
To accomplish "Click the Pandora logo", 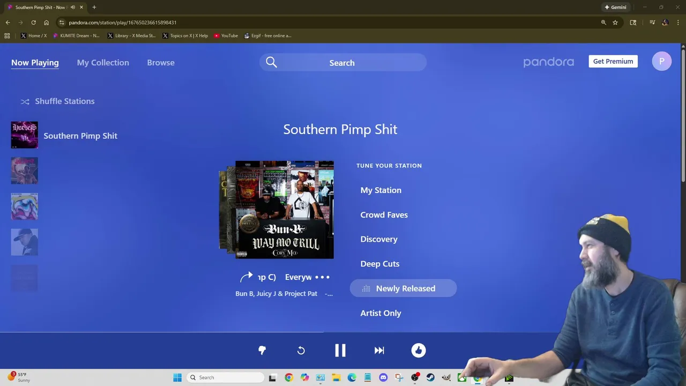I will [x=549, y=62].
